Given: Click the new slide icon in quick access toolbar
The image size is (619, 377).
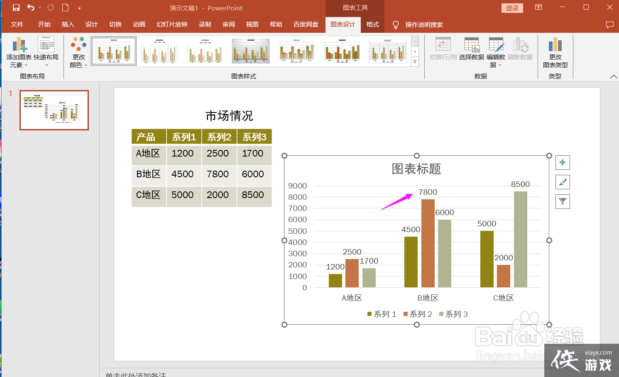Looking at the screenshot, I should (65, 7).
